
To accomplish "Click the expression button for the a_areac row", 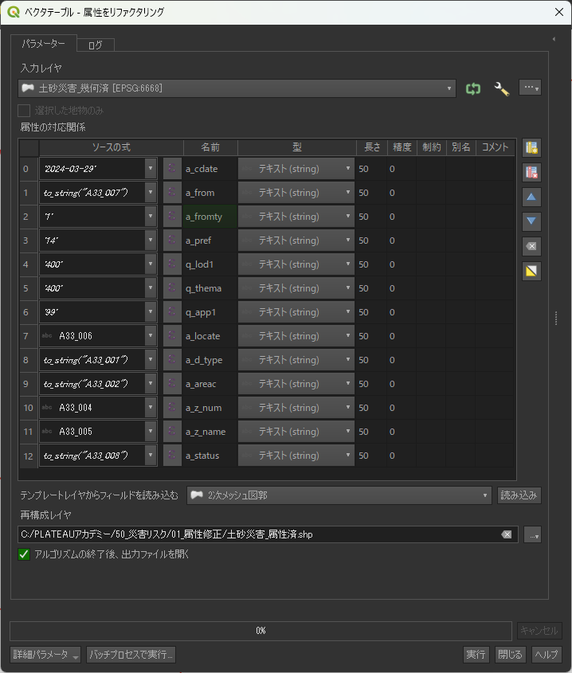I will 172,384.
